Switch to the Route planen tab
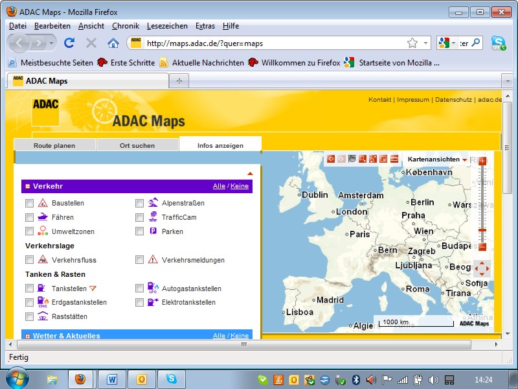This screenshot has width=518, height=389. pos(54,145)
